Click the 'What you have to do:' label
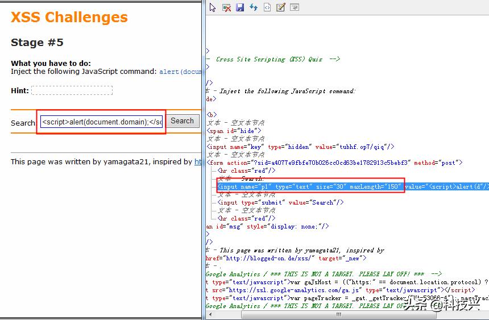Viewport: 489px width, 320px height. [51, 63]
